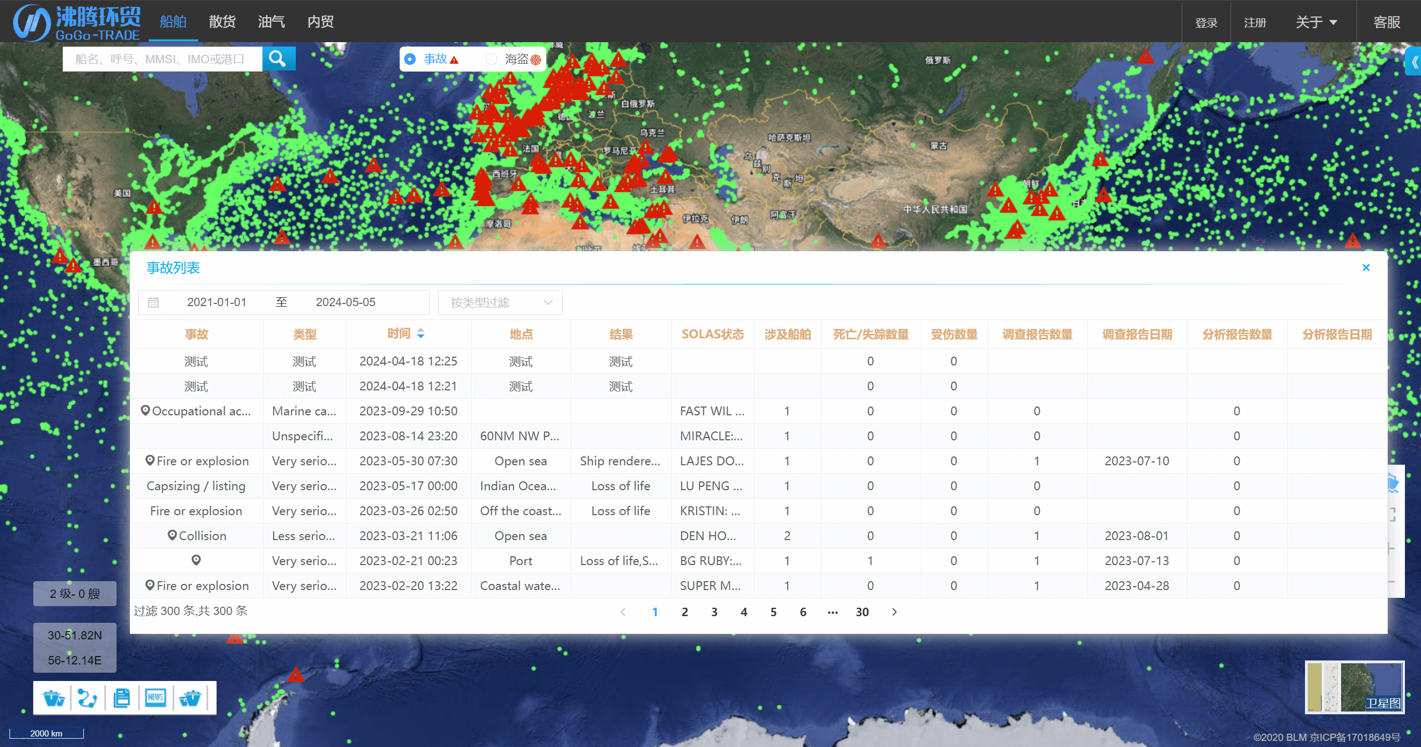Viewport: 1421px width, 747px height.
Task: Click the location pin beside Collision
Action: coord(172,535)
